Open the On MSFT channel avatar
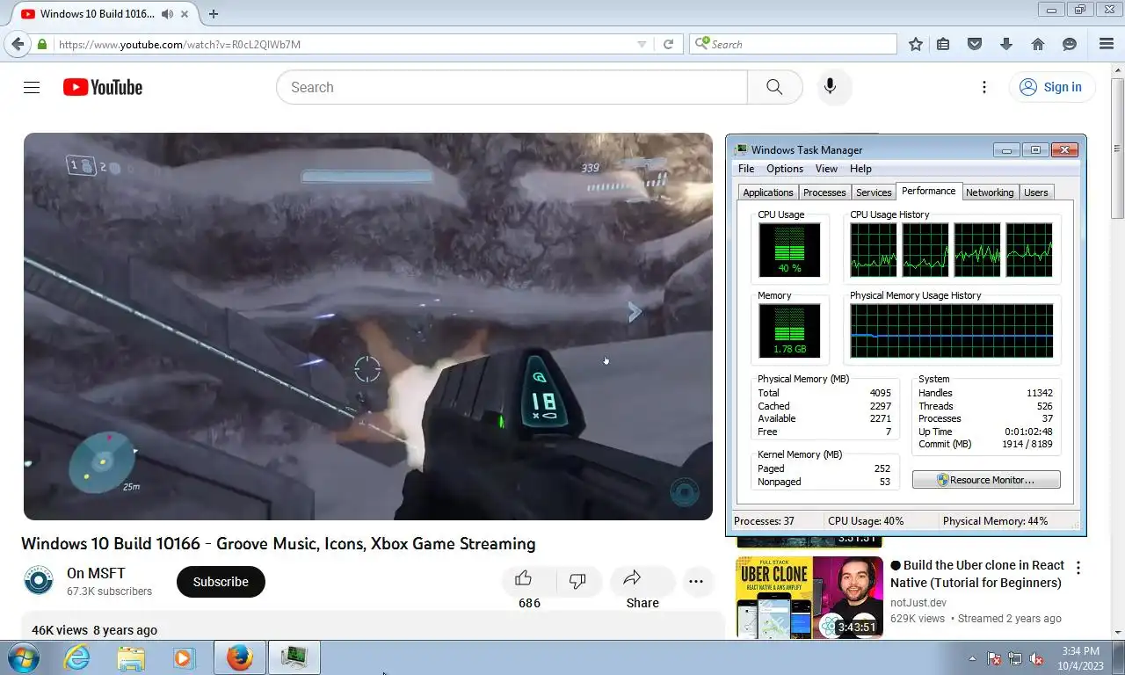Image resolution: width=1125 pixels, height=675 pixels. (38, 581)
